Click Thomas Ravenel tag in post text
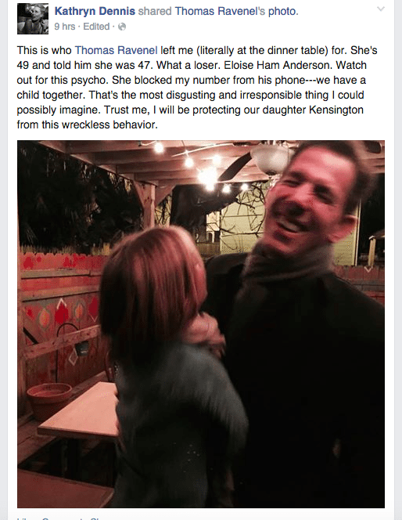This screenshot has width=402, height=520. click(117, 50)
